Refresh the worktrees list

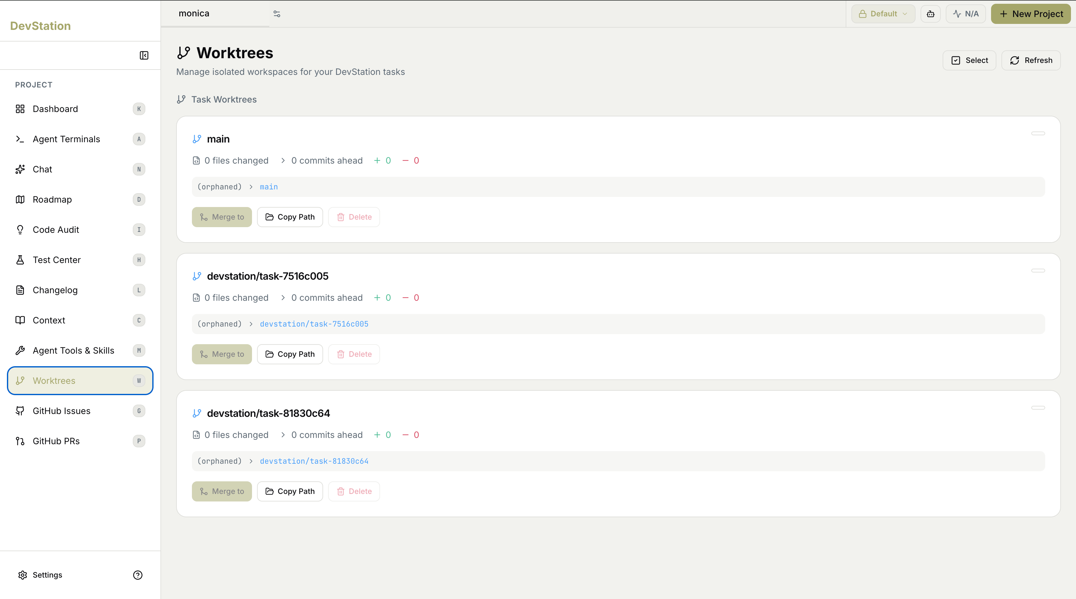click(x=1031, y=60)
